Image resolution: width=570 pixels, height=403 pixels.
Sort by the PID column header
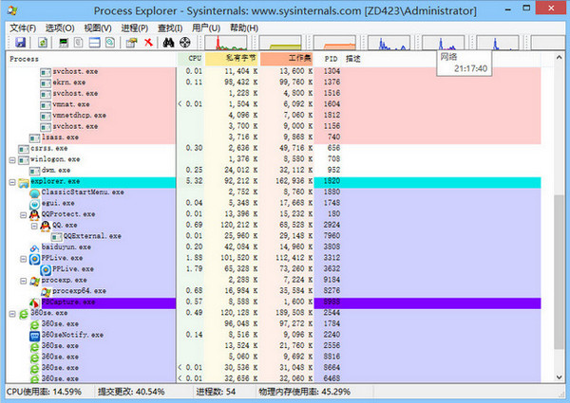(331, 59)
